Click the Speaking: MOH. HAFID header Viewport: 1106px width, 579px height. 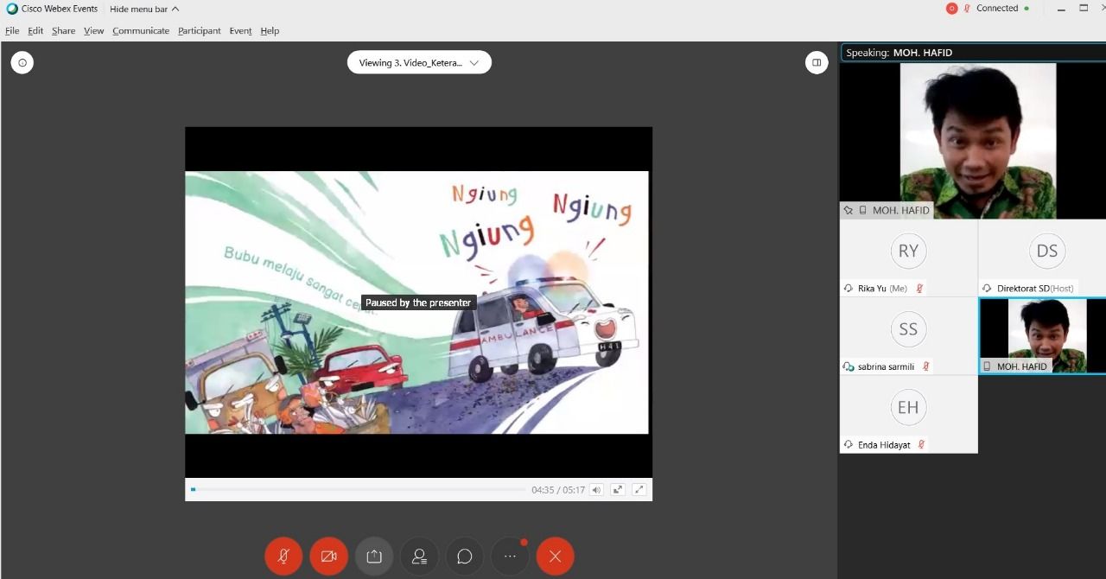973,53
